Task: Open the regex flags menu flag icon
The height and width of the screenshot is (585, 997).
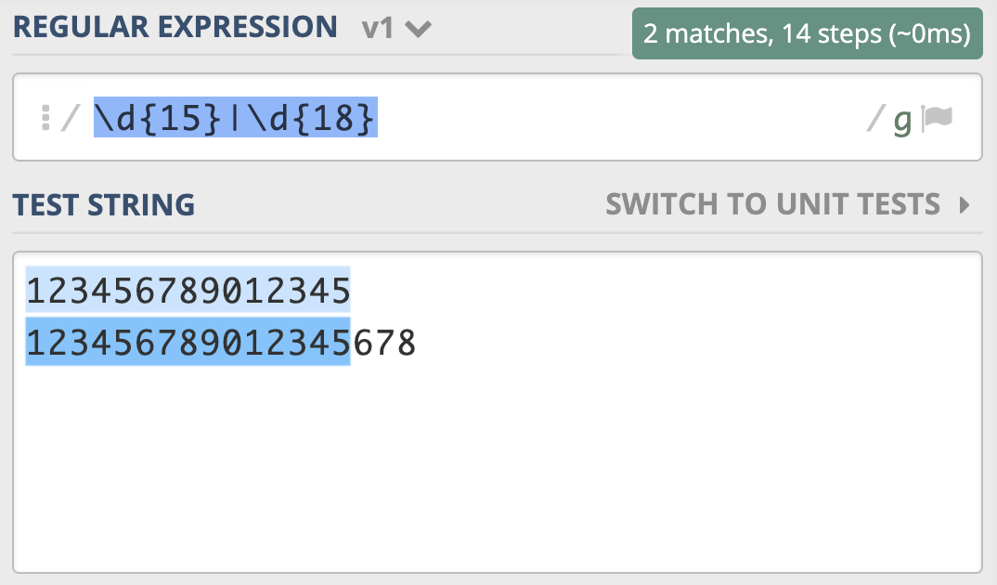Action: click(938, 119)
